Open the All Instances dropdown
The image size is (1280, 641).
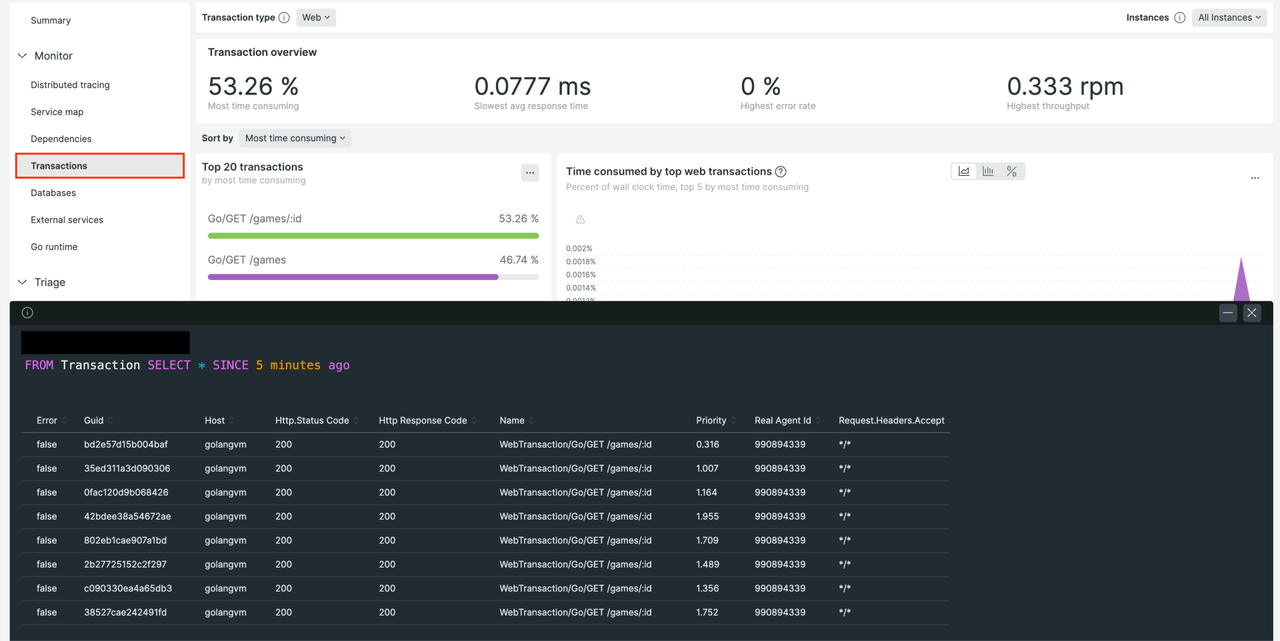coord(1229,17)
